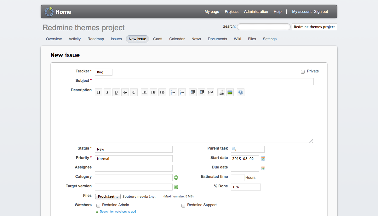Open the Priority dropdown showing Normal
Screen dimensions: 378x216
click(134, 159)
